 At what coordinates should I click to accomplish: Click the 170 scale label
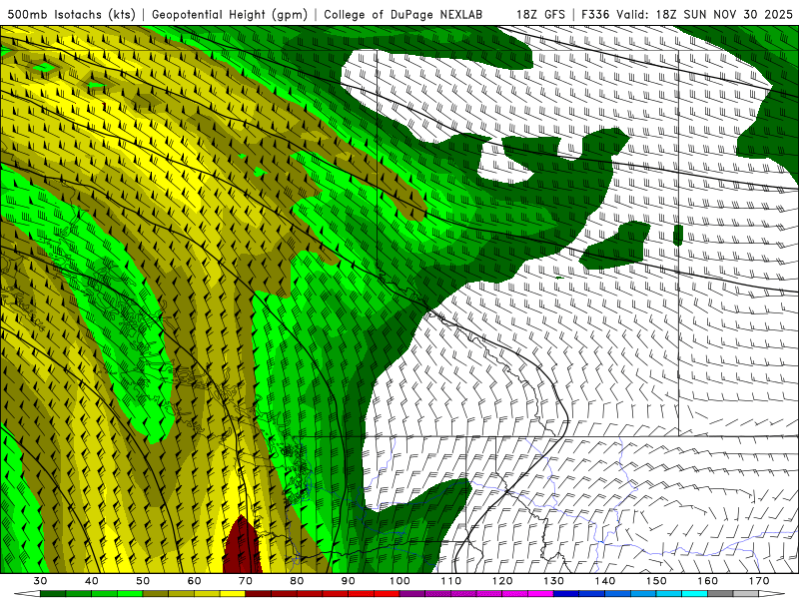coord(759,581)
